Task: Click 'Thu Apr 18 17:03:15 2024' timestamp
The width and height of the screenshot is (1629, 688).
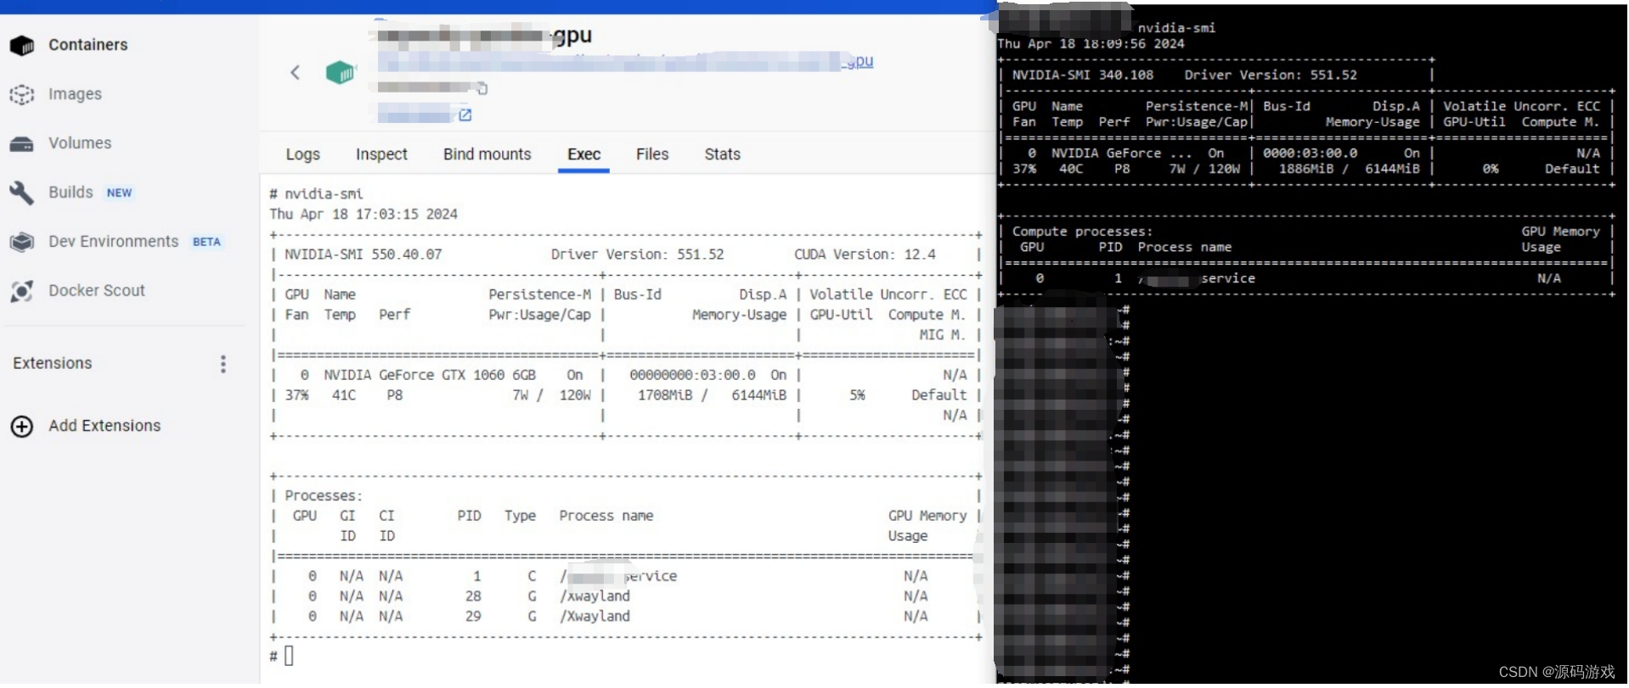Action: pos(364,215)
